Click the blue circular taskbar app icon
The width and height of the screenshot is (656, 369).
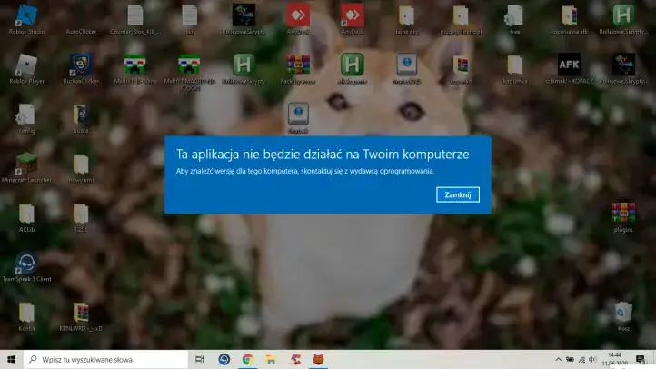pos(224,359)
